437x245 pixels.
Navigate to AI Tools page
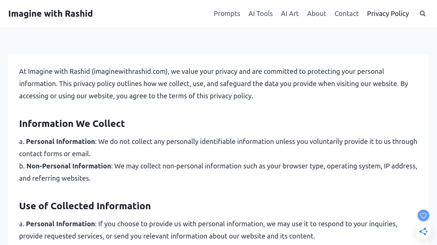260,14
